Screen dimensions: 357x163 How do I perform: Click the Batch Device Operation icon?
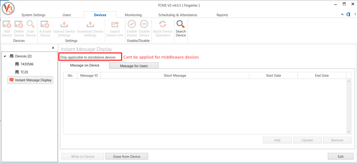pyautogui.click(x=163, y=25)
